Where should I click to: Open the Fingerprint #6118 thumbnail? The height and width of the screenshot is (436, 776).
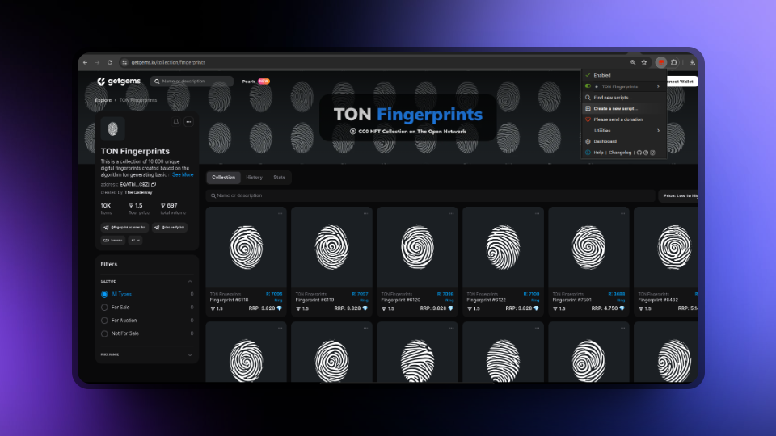246,247
